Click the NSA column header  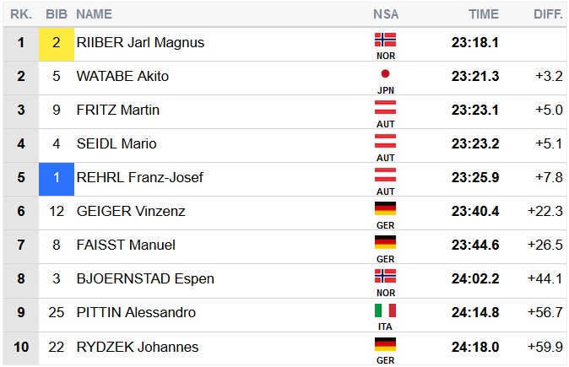[386, 14]
